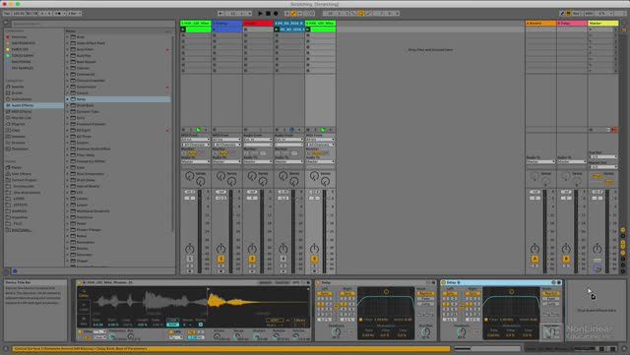
Task: Toggle the track 1 activator button
Action: 190,259
